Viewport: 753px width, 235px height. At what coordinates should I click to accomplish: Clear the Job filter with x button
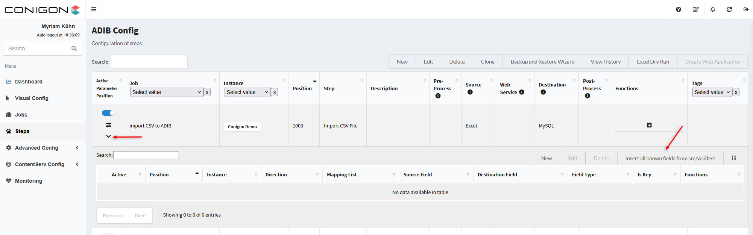(207, 92)
